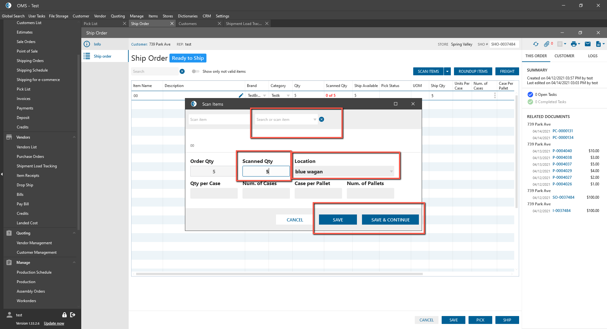Click the ROUNDUP ITEMS button
Viewport: 607px width, 329px height.
click(x=473, y=71)
